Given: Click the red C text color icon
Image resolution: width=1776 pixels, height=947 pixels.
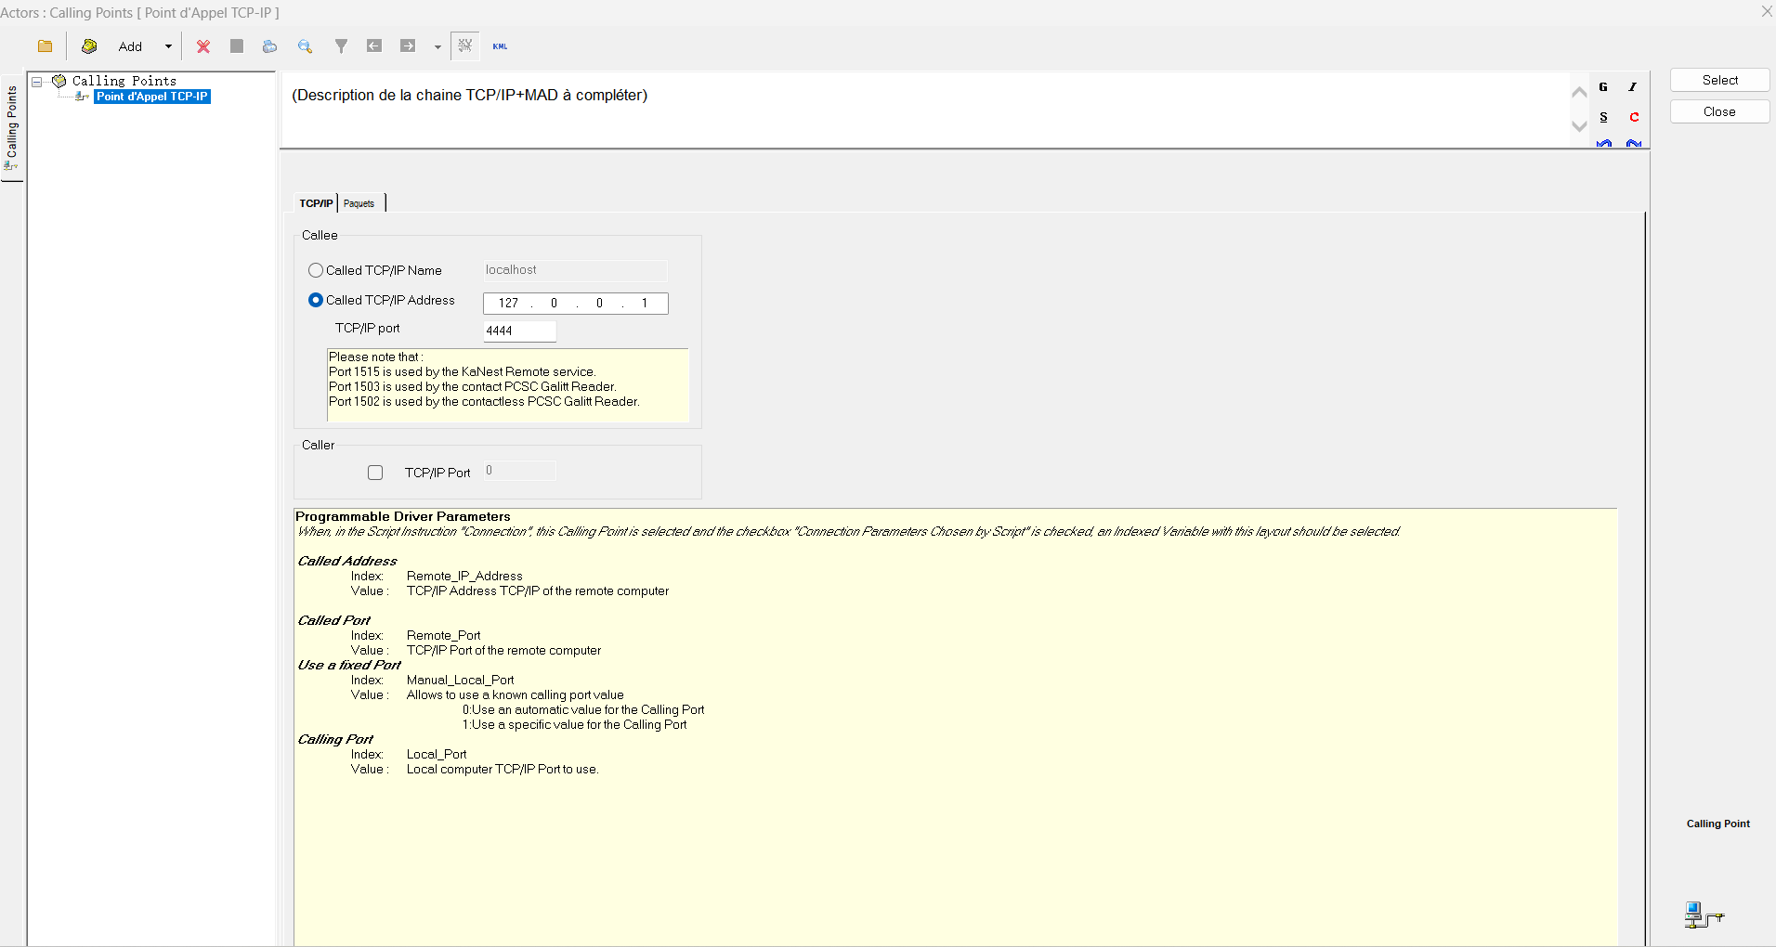Looking at the screenshot, I should tap(1634, 117).
